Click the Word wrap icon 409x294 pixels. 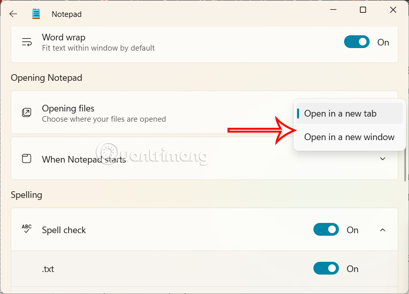click(27, 42)
